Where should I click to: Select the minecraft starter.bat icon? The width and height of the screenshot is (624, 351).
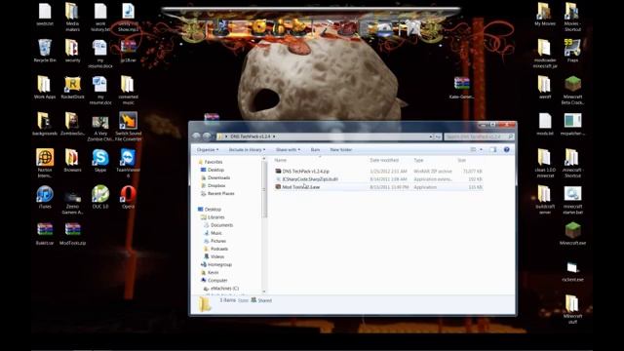pyautogui.click(x=572, y=200)
